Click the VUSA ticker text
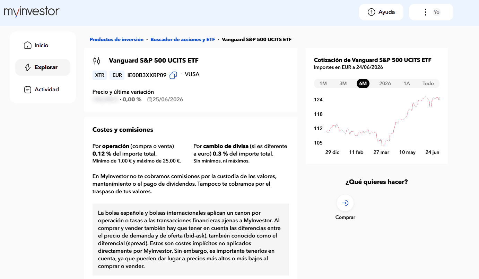Image resolution: width=479 pixels, height=279 pixels. (x=192, y=74)
